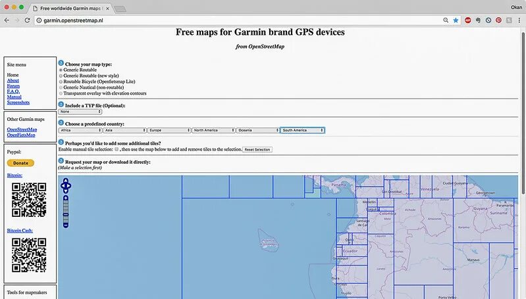The height and width of the screenshot is (299, 526).
Task: Click the page vertical scrollbar
Action: click(x=523, y=113)
